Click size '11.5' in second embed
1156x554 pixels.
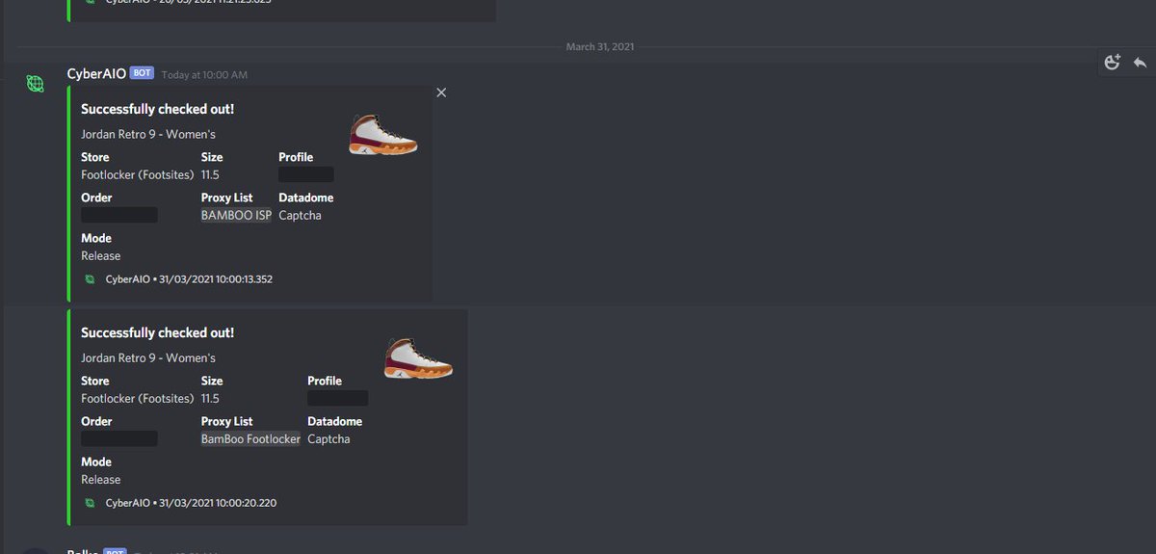[210, 398]
